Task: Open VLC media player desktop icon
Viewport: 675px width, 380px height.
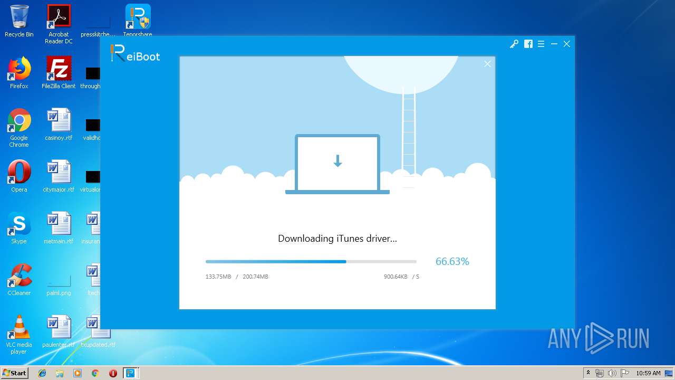Action: coord(19,335)
